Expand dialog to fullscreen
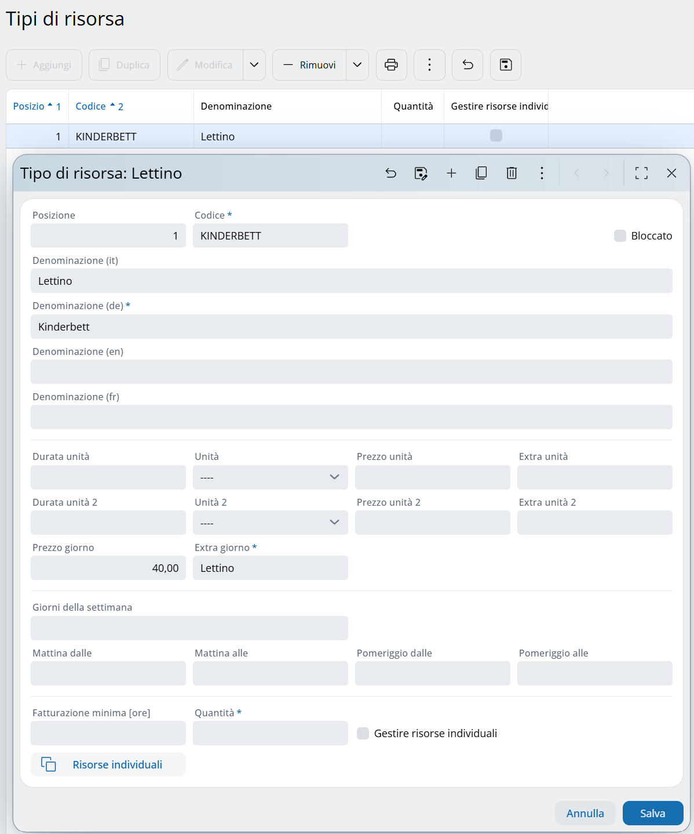The image size is (694, 834). pyautogui.click(x=641, y=173)
